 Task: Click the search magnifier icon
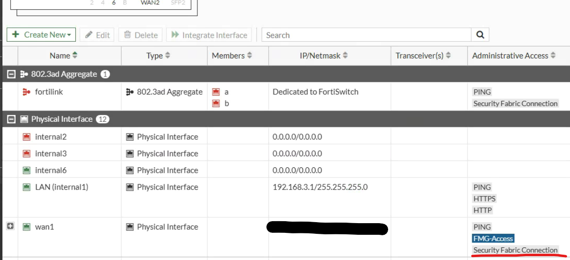[480, 35]
